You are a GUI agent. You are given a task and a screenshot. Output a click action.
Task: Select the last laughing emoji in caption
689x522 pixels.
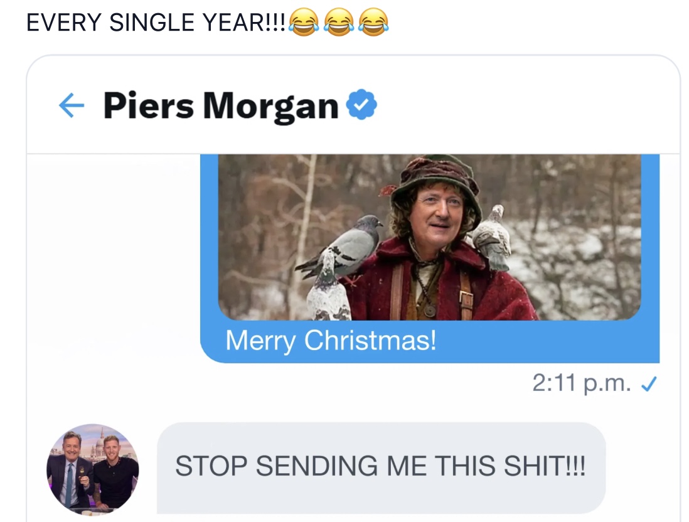[x=373, y=23]
